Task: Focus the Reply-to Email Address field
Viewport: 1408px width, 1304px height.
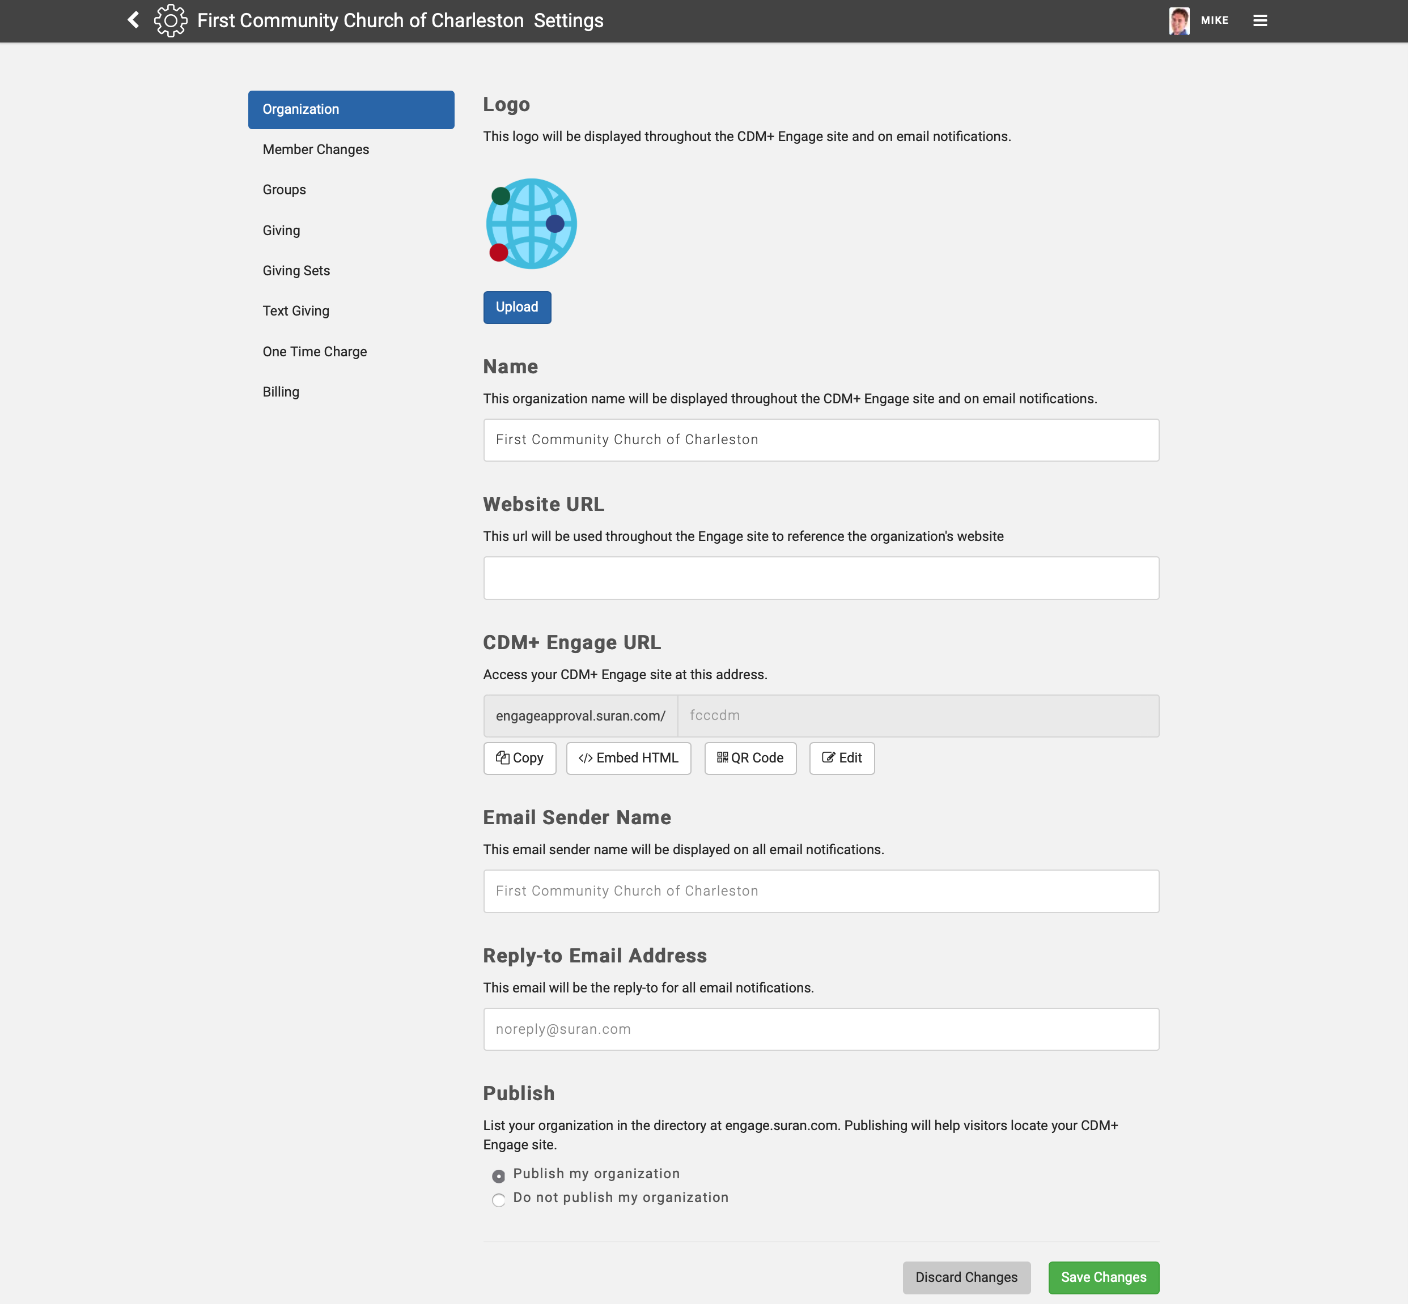Action: [x=821, y=1029]
